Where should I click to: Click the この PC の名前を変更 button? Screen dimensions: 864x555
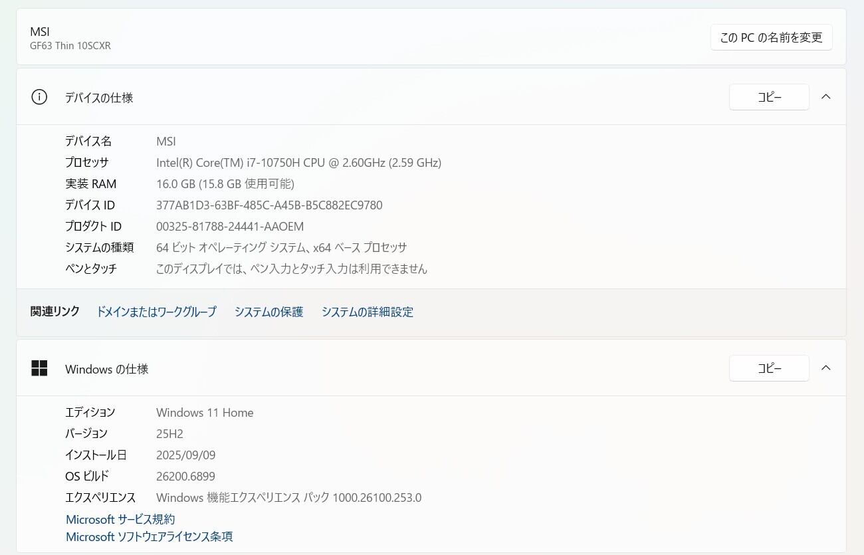point(771,37)
